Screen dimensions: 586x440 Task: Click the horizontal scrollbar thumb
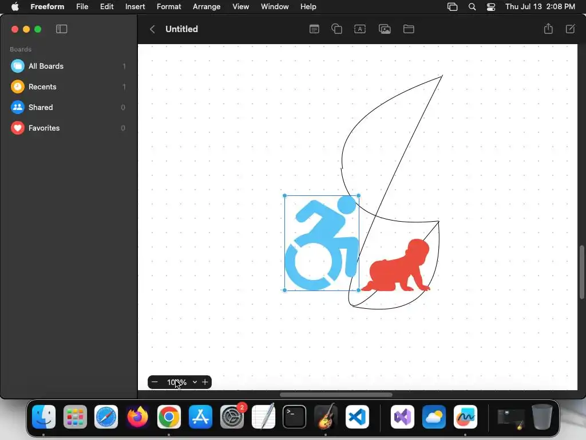coord(336,395)
